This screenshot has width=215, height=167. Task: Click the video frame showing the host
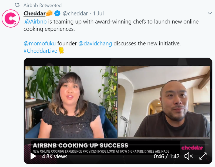[x=71, y=102]
